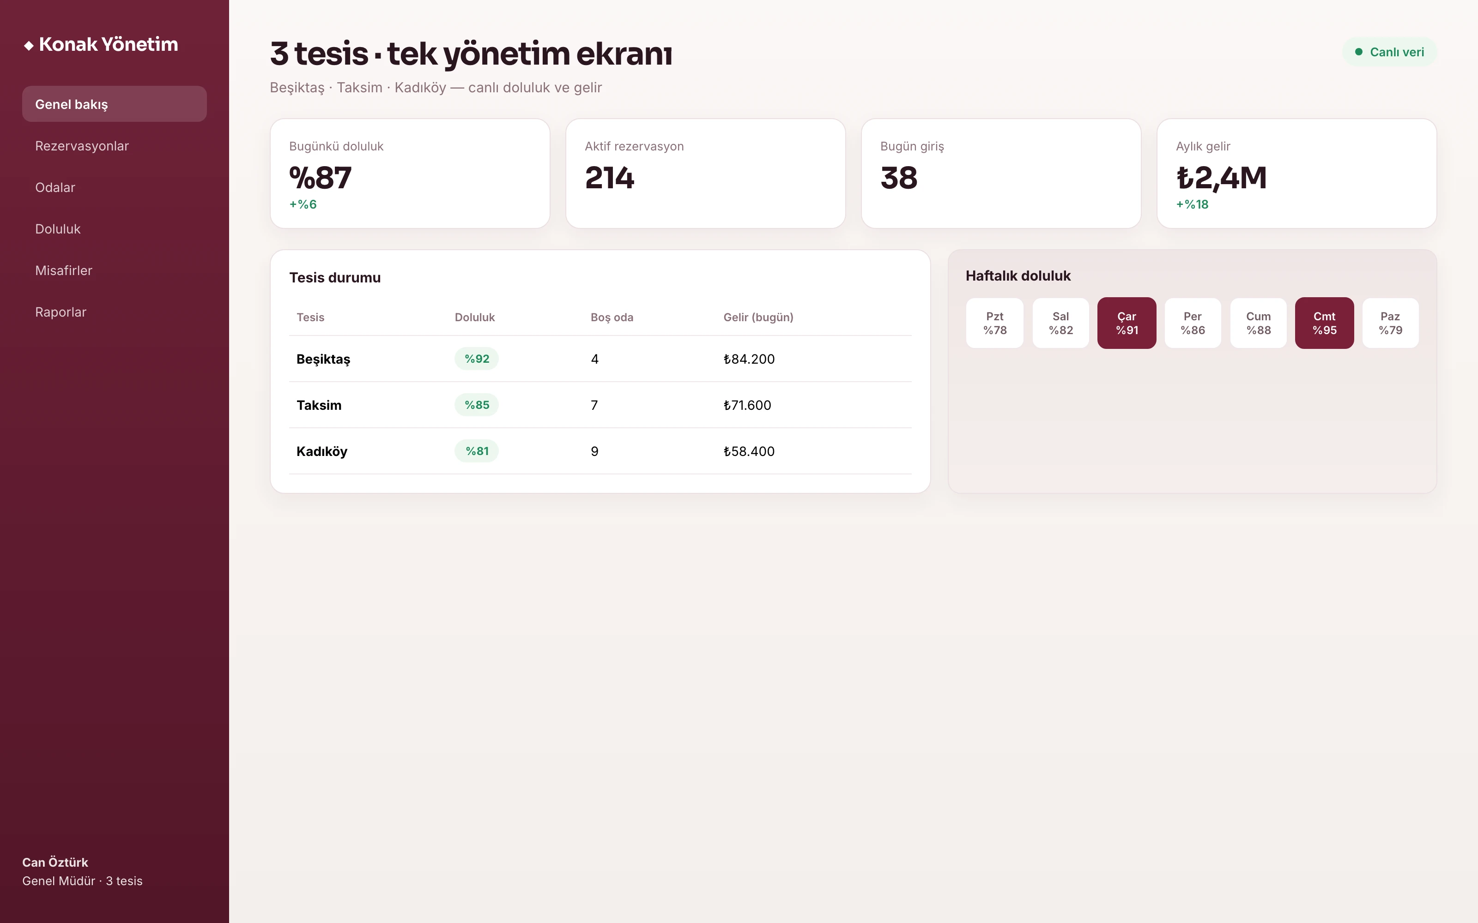Open the Bugün giriş 38 card
The image size is (1478, 923).
tap(1001, 174)
